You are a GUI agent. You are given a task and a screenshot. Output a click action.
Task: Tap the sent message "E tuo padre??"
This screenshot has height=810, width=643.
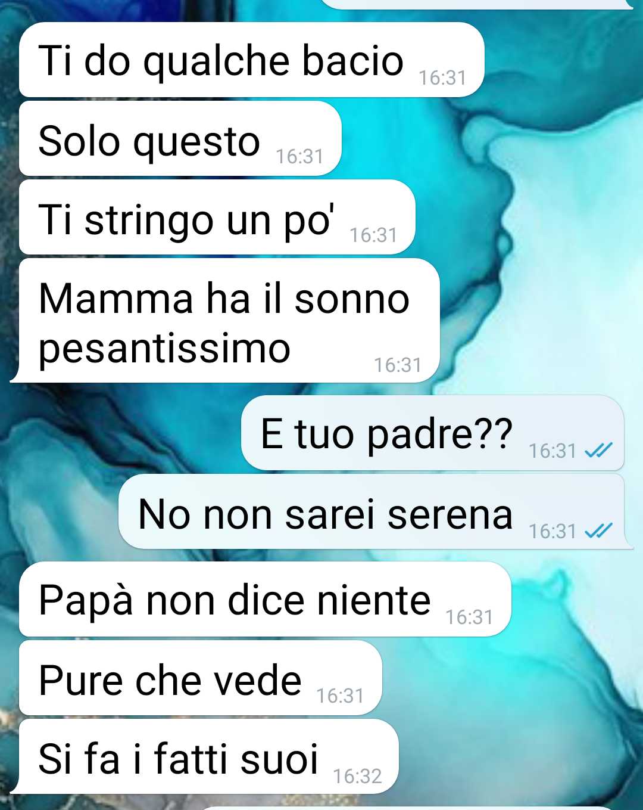433,433
